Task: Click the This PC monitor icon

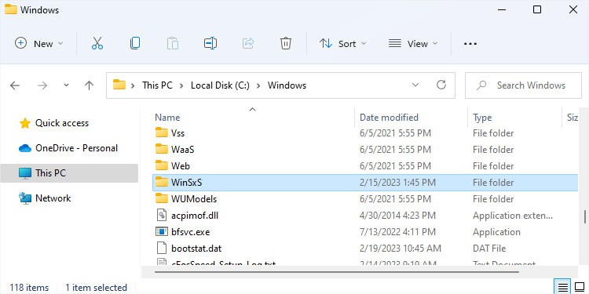Action: (x=25, y=173)
